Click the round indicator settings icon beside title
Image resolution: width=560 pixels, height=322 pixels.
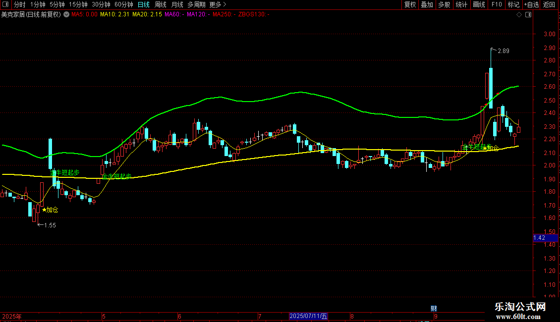click(66, 15)
